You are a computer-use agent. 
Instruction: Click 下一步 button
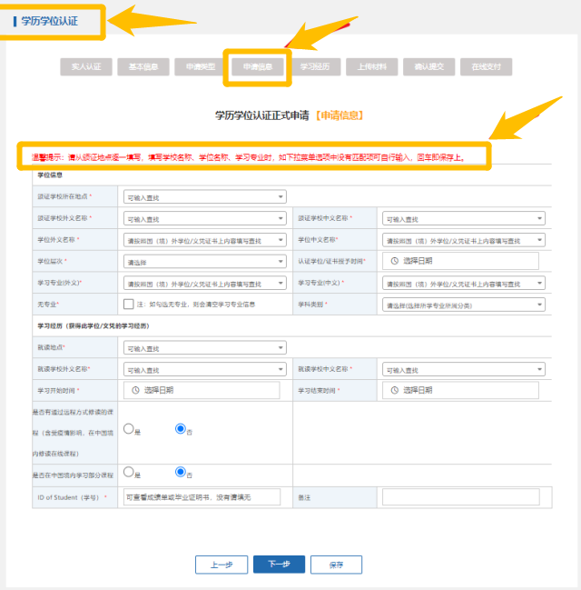[x=279, y=565]
